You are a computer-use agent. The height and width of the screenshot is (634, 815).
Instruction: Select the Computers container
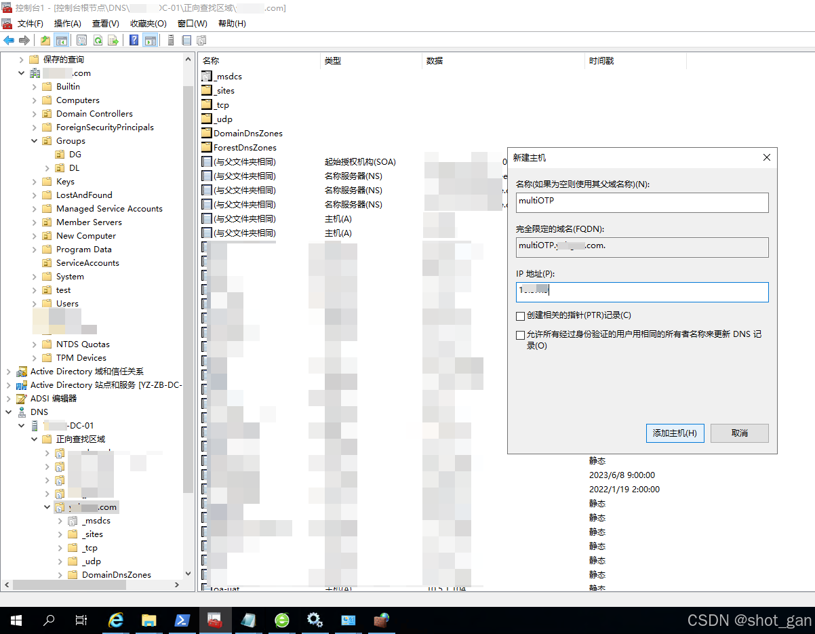78,100
